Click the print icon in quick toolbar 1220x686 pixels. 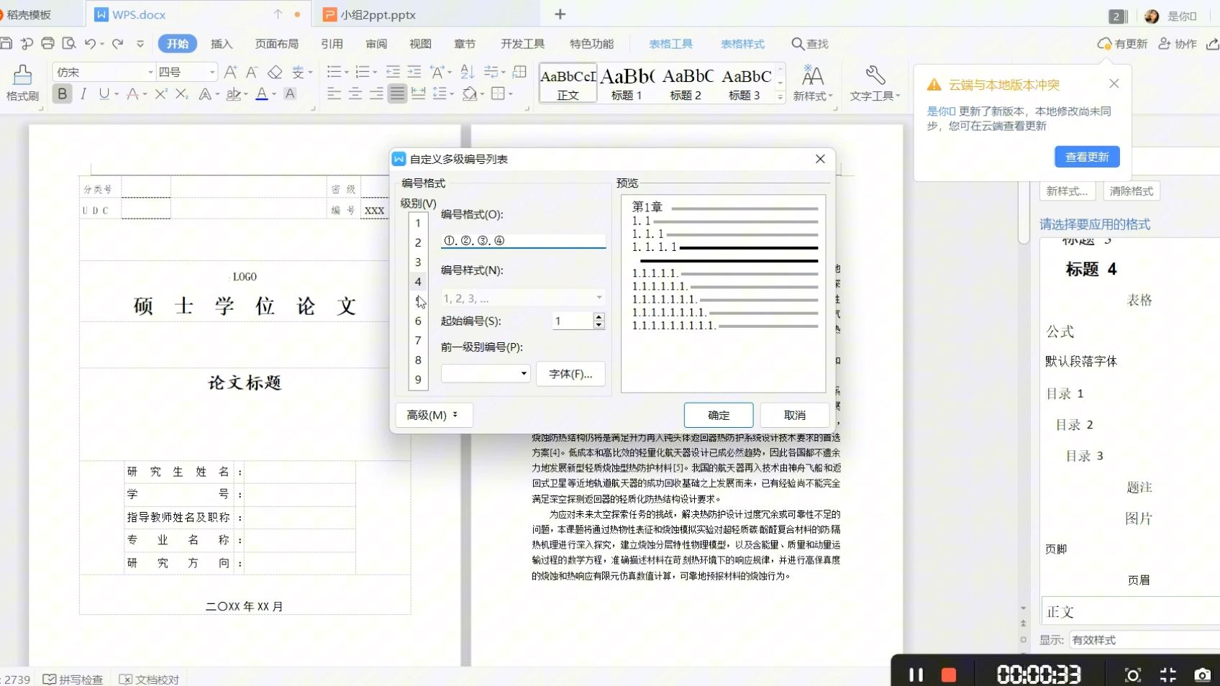tap(47, 43)
